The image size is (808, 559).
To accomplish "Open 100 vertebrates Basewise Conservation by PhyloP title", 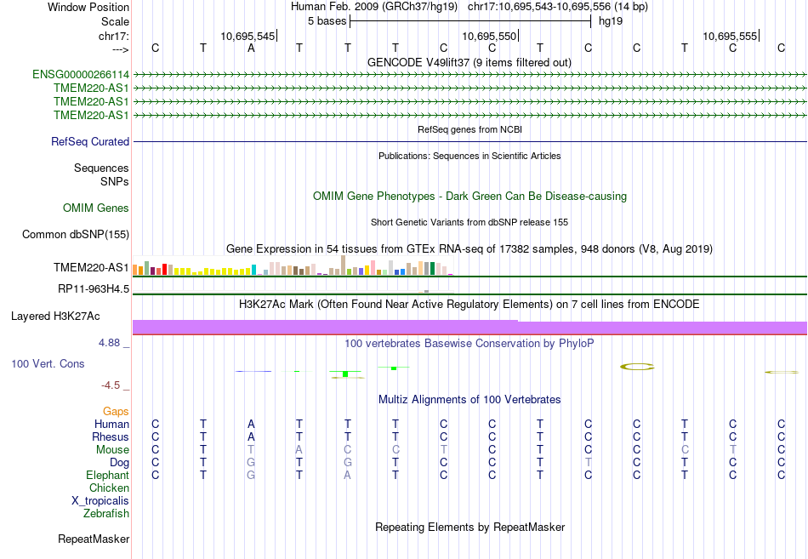I will [469, 344].
